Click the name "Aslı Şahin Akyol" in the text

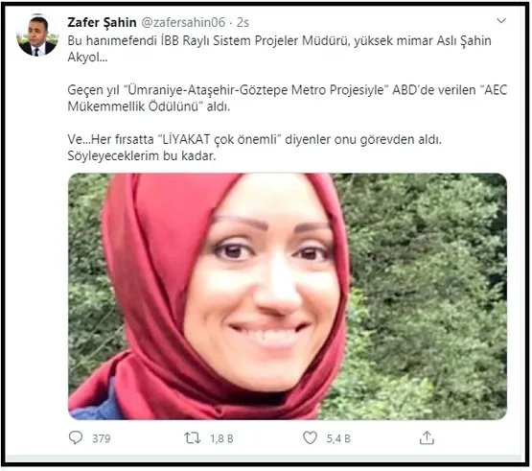pos(279,49)
